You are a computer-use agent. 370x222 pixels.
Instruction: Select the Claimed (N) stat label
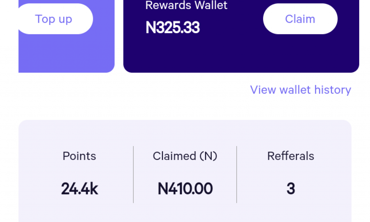(185, 156)
